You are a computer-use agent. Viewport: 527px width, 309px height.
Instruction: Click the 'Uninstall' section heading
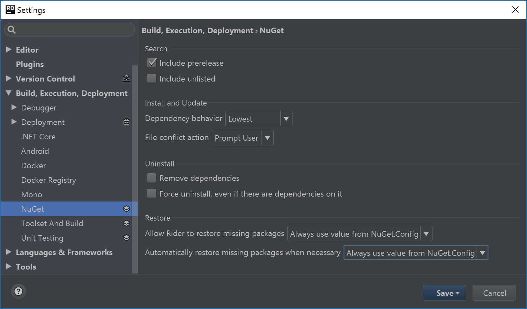click(160, 164)
